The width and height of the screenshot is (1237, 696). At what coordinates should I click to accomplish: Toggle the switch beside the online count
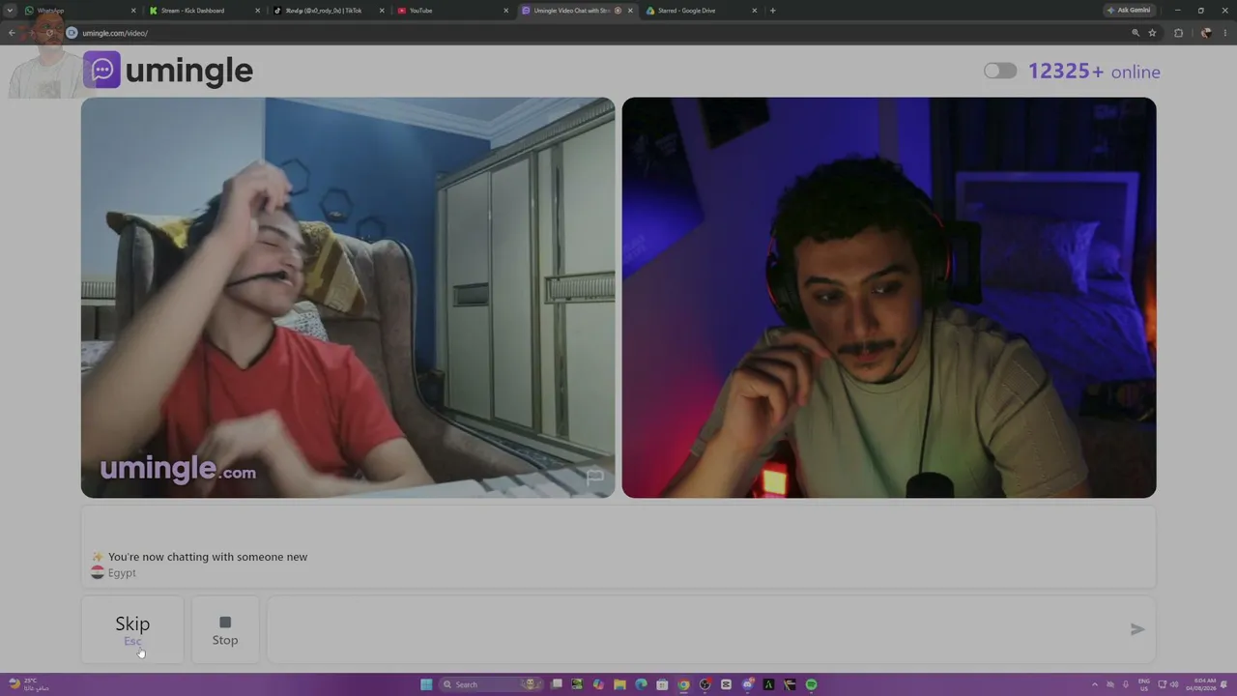tap(1000, 71)
